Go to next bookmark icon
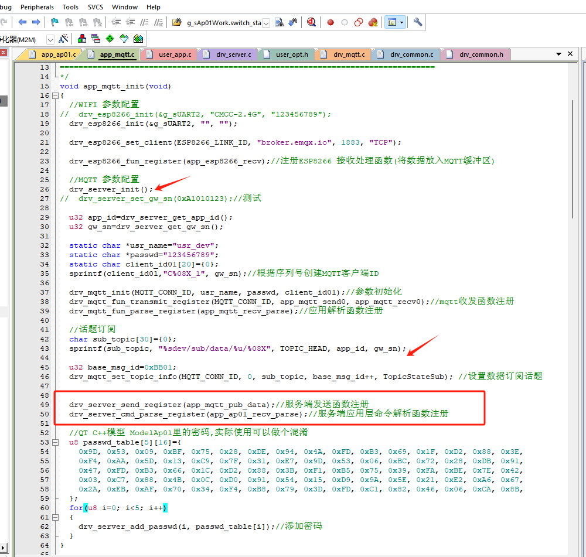Viewport: 586px width, 557px height. (x=83, y=22)
